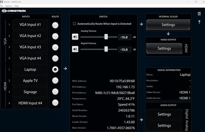Screen dimensions: 205x132
Task: Open Analog Audio Output Settings
Action: pos(164,126)
